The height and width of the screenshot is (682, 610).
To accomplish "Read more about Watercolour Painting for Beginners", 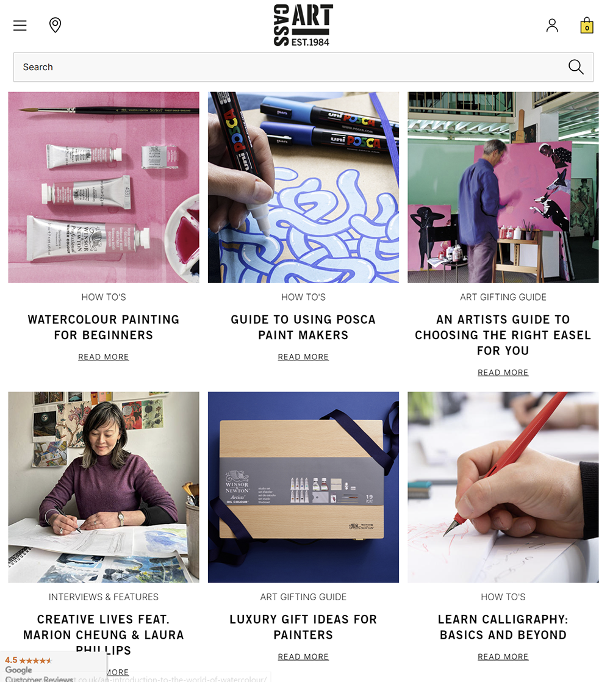I will [x=104, y=357].
